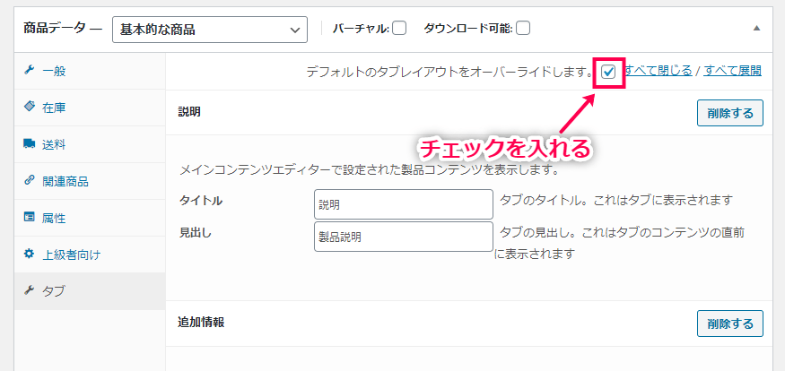This screenshot has height=371, width=785.
Task: Click the 属性 attributes list icon
Action: 29,218
